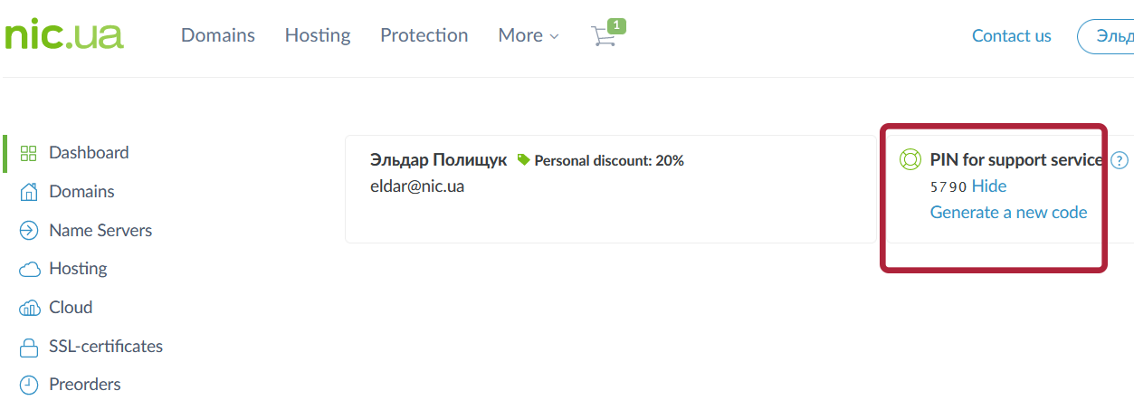Open the Hosting top menu
The image size is (1134, 410).
(318, 35)
